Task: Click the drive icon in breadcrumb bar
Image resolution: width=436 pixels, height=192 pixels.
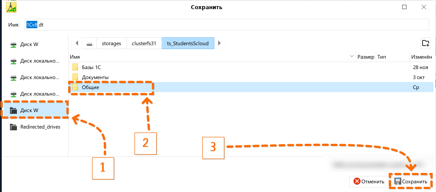Action: [x=89, y=43]
